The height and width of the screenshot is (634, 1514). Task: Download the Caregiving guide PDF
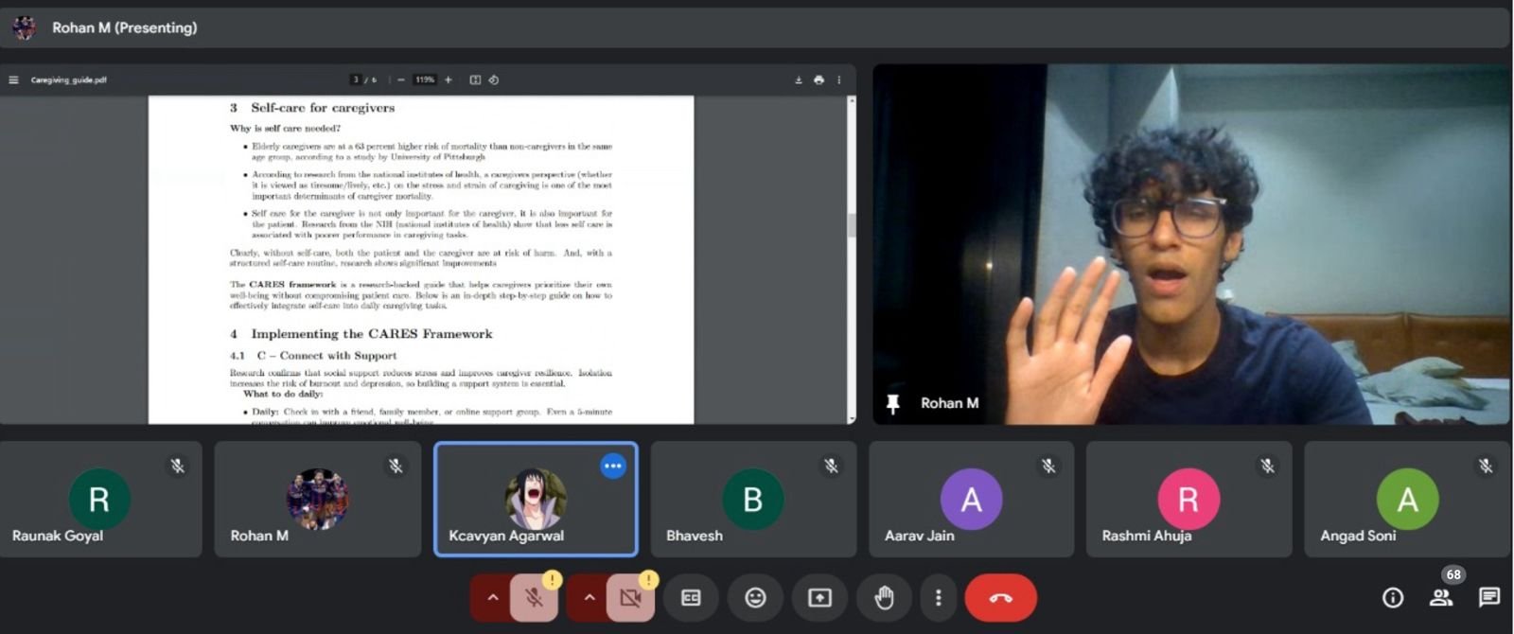799,80
